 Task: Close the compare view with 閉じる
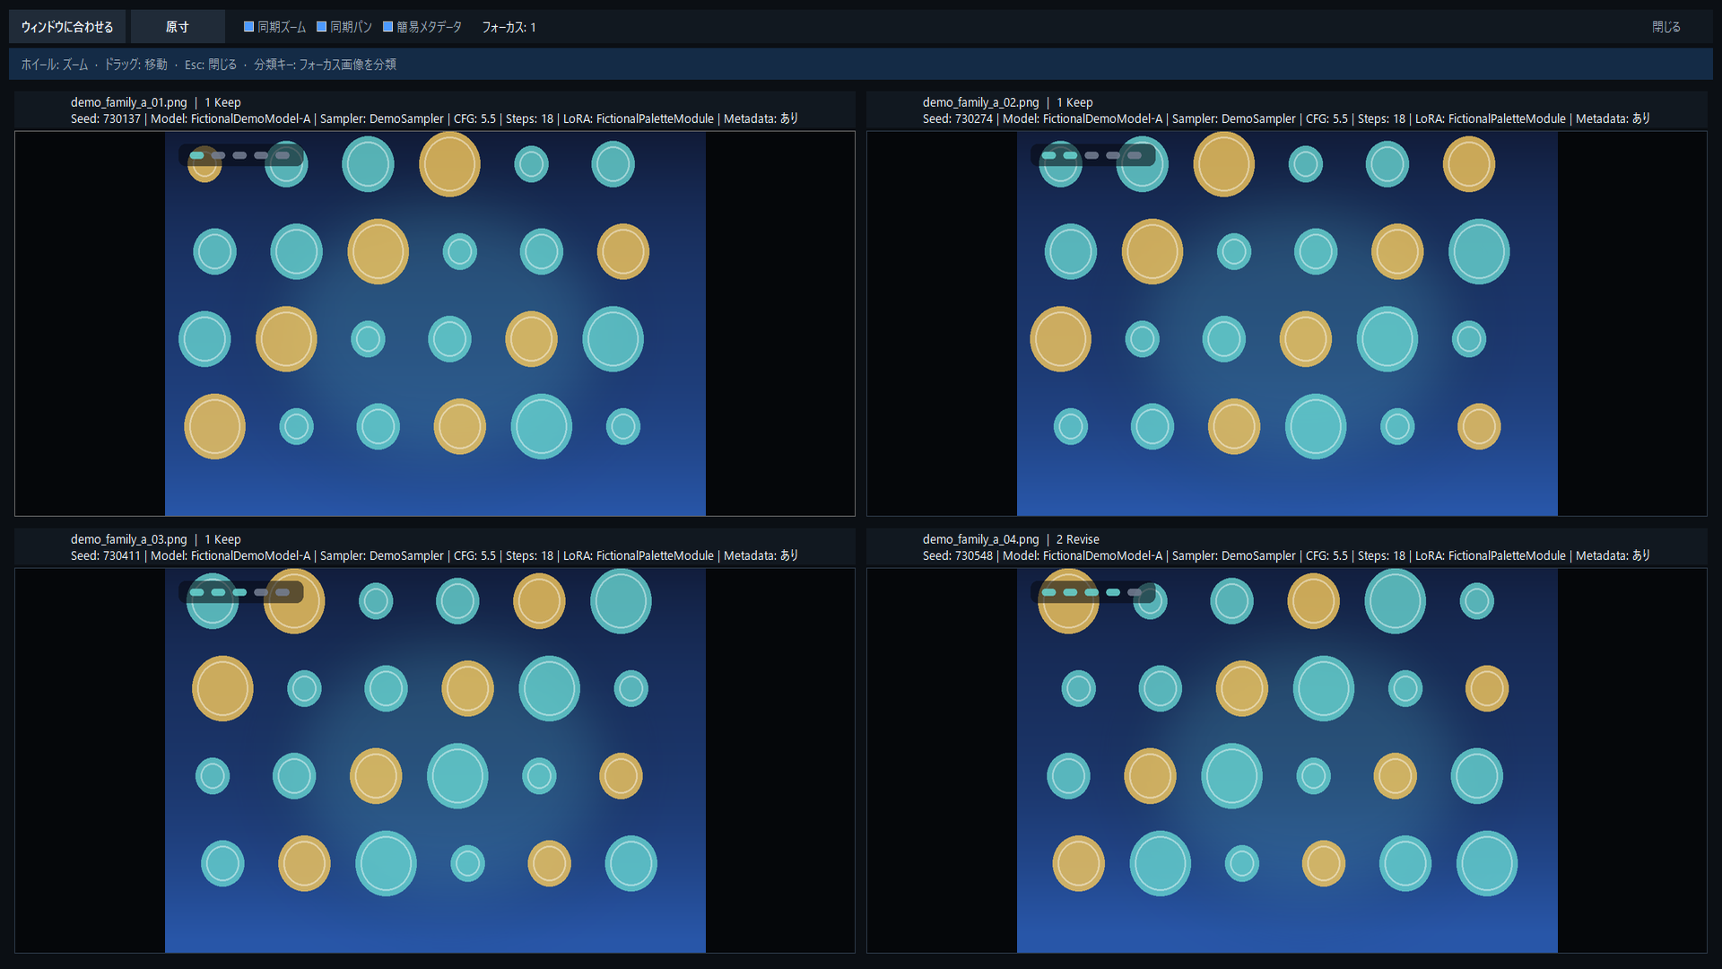(1666, 27)
